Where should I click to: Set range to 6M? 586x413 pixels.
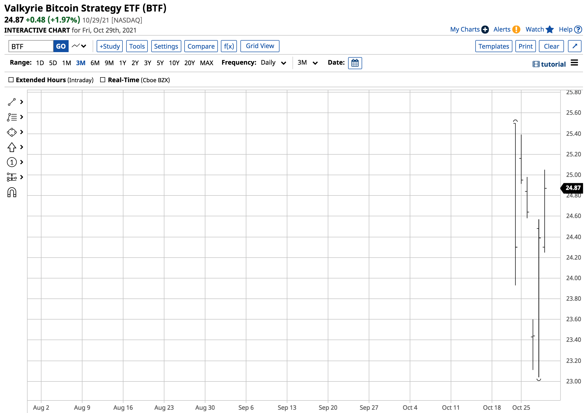click(x=95, y=63)
